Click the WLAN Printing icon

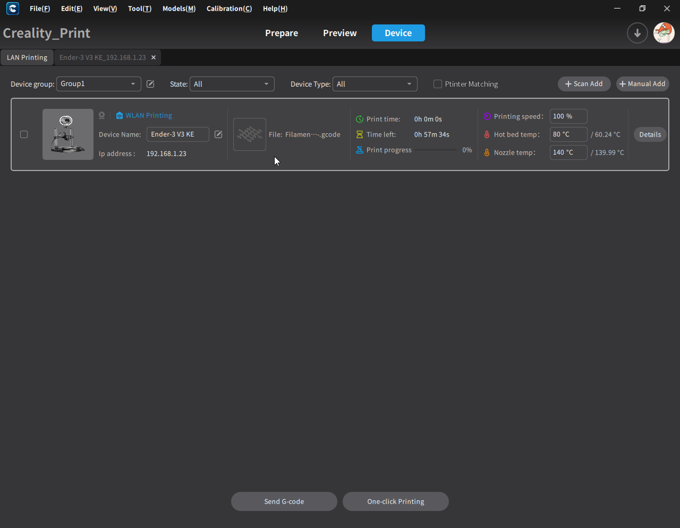(x=119, y=115)
